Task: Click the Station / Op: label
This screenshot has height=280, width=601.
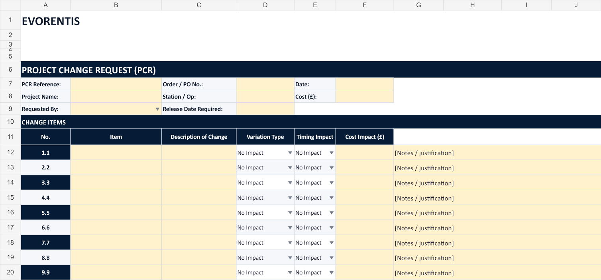Action: [x=179, y=97]
